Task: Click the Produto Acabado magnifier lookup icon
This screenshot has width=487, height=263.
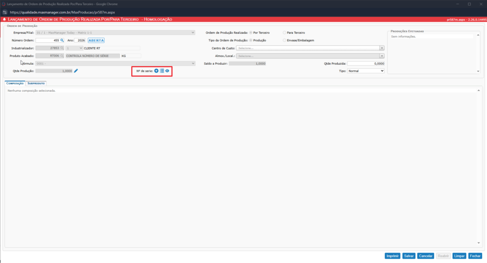Action: pyautogui.click(x=62, y=56)
